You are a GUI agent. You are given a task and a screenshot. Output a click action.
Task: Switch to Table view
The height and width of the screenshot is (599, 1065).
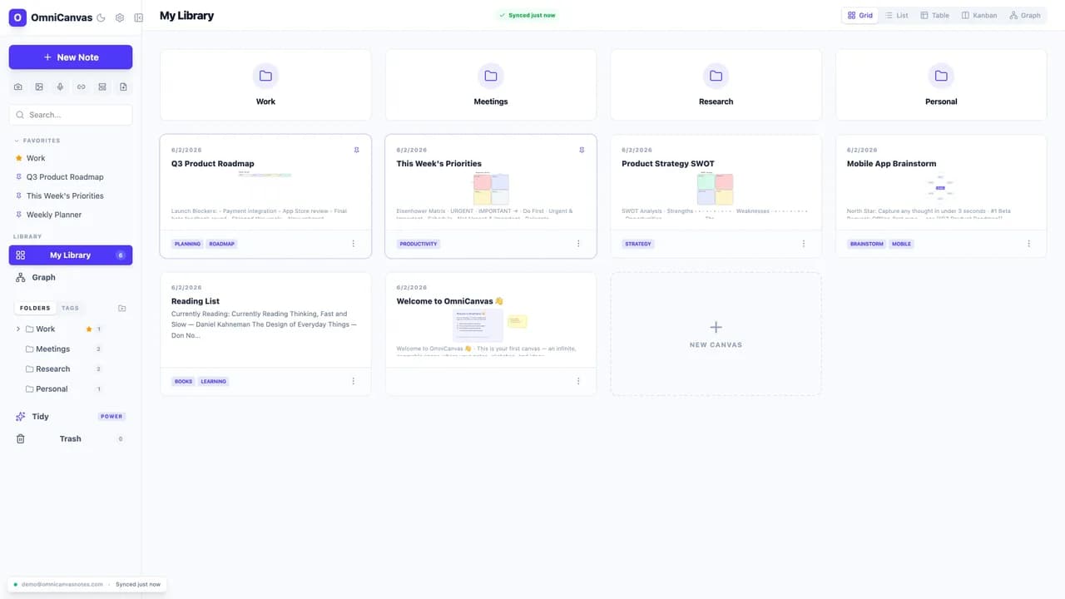(934, 15)
